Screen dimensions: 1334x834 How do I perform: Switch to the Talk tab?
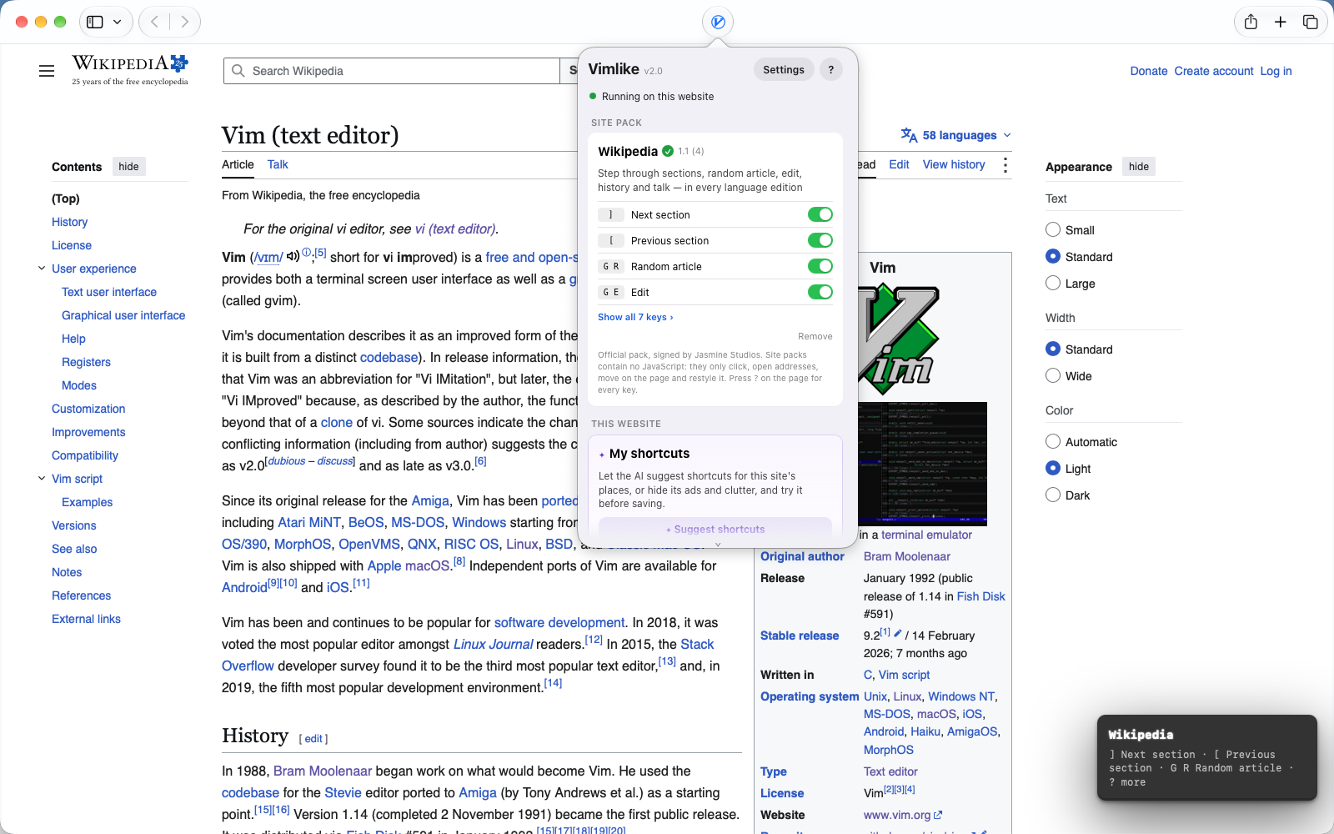[278, 164]
